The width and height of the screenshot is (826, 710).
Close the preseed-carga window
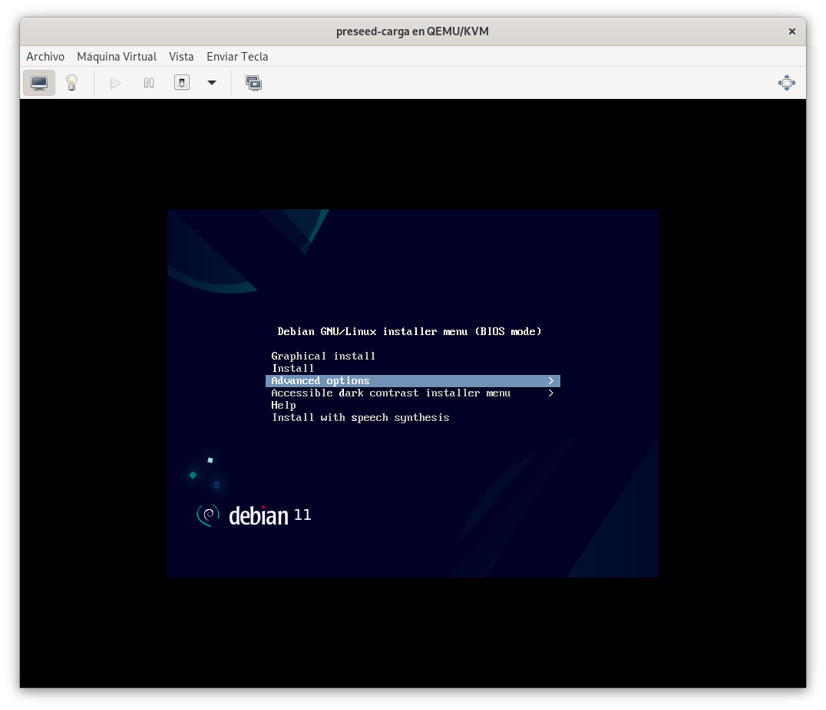click(792, 31)
